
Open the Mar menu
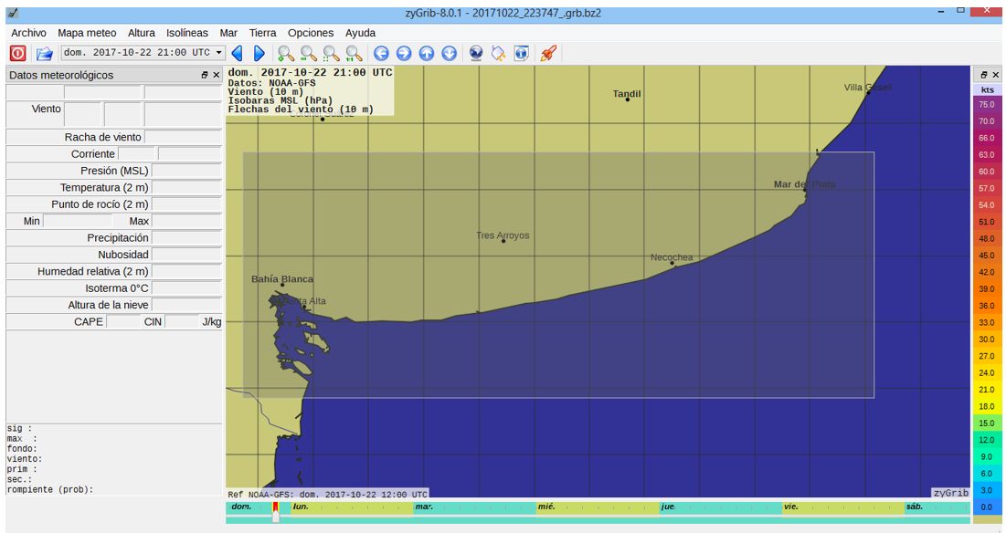pos(228,33)
